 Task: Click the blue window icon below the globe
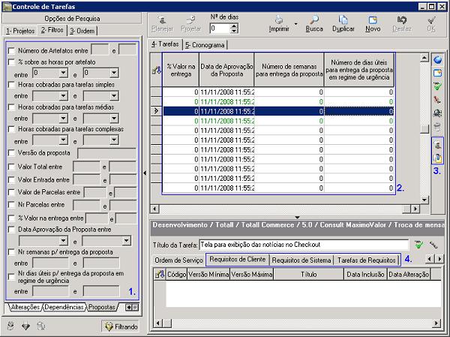pyautogui.click(x=437, y=73)
